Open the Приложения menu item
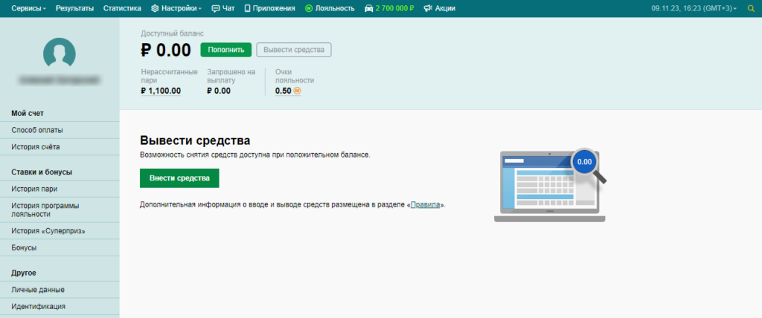762x318 pixels. (274, 8)
